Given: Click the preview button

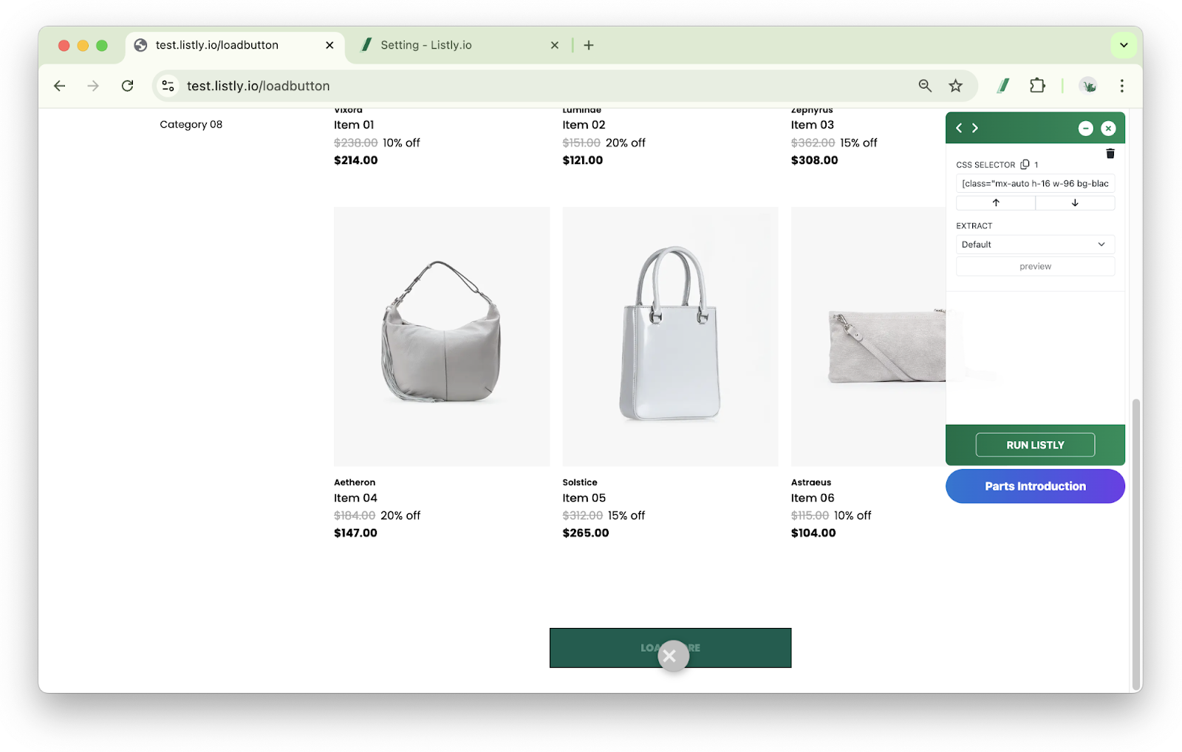Looking at the screenshot, I should click(x=1035, y=267).
